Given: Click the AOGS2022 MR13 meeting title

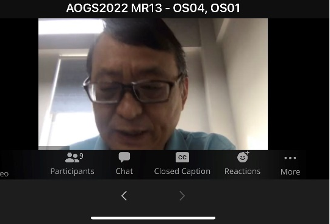Looking at the screenshot, I should click(153, 8).
